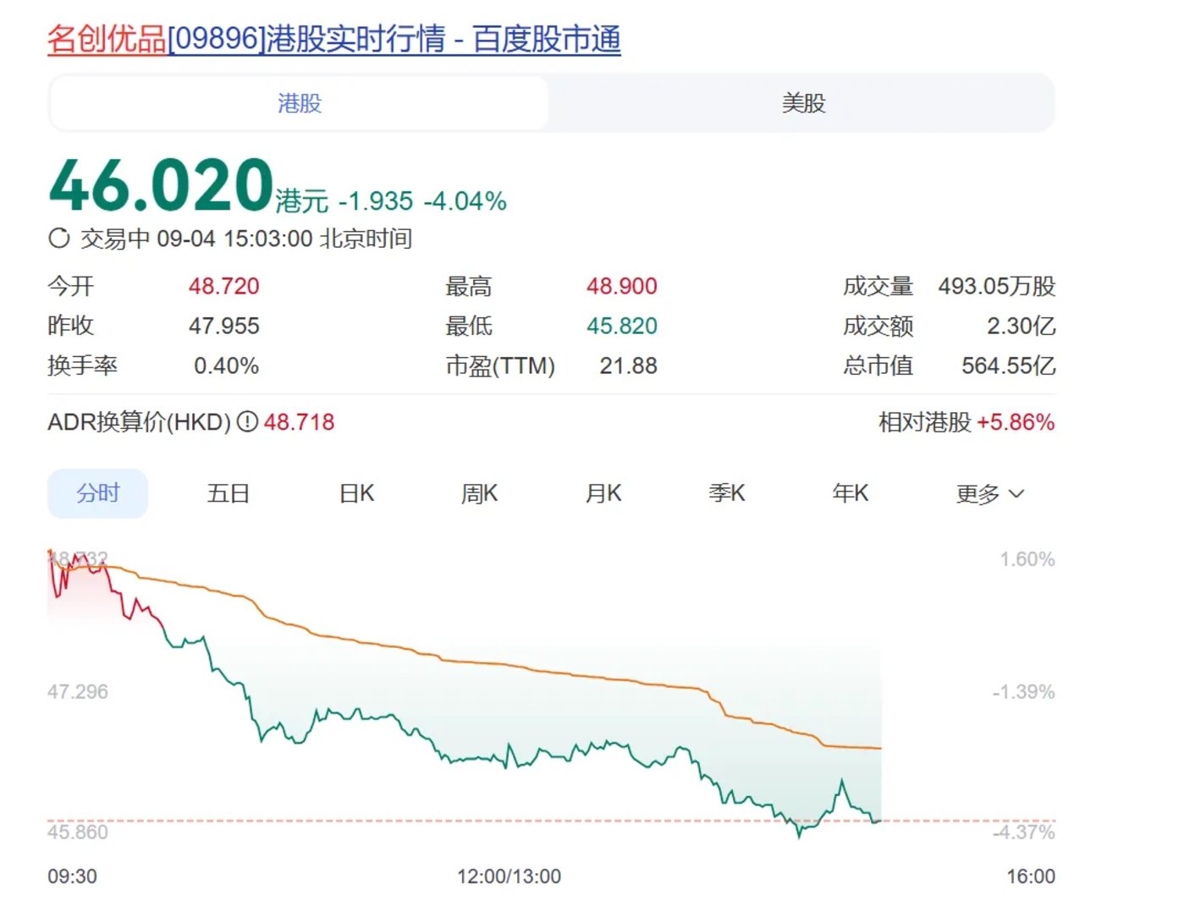1184x912 pixels.
Task: Click the info icon beside ADR换算价(HKD)
Action: coord(247,421)
